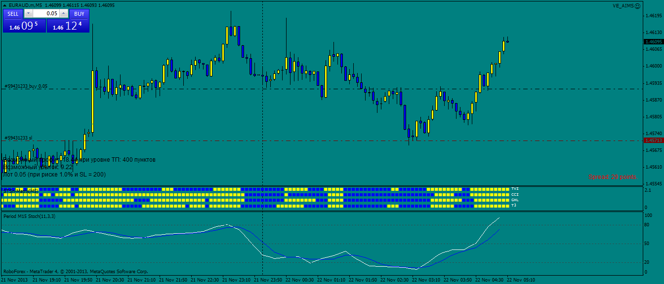
Task: Click the 22 Nov 05:10 time axis label
Action: point(521,280)
